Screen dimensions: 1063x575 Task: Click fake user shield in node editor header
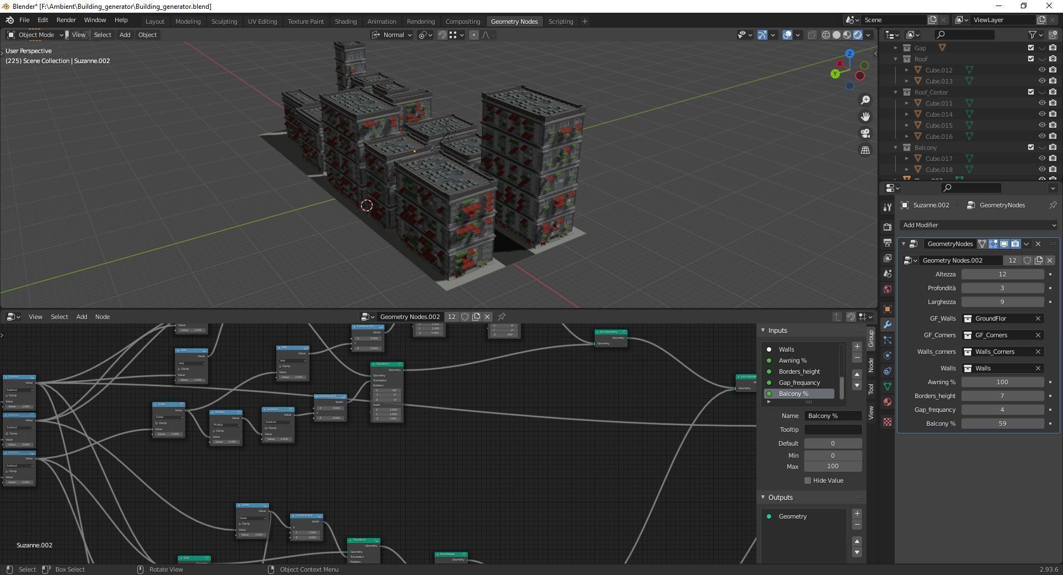tap(465, 317)
